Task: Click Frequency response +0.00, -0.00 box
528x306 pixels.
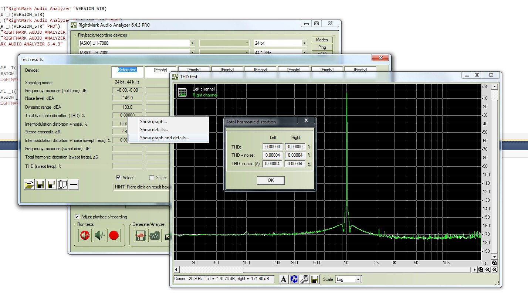Action: point(127,90)
